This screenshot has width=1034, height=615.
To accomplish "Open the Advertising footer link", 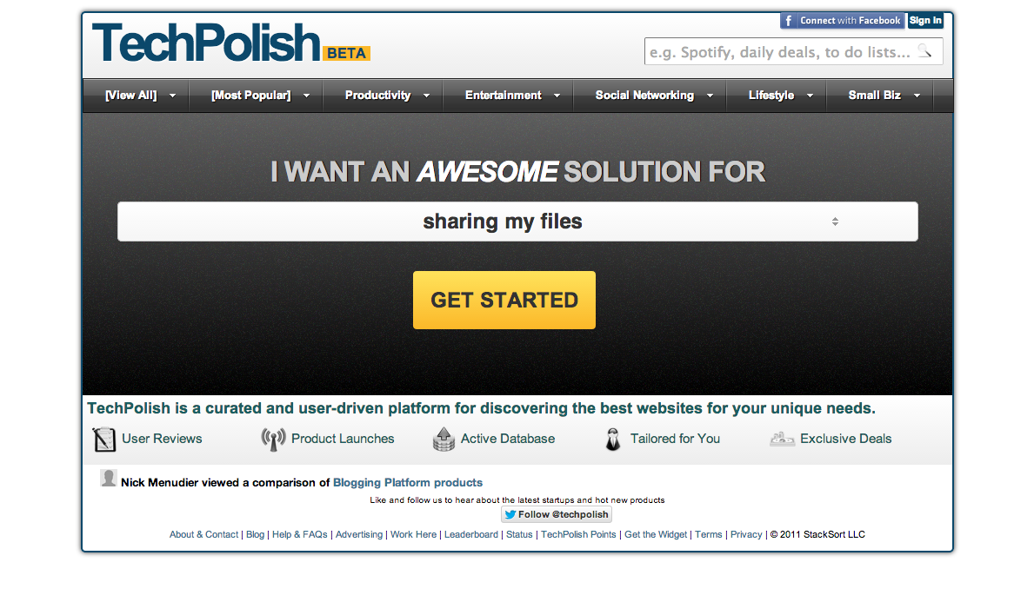I will (359, 535).
